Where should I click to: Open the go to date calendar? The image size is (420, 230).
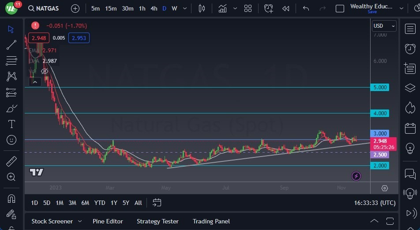pos(157,202)
